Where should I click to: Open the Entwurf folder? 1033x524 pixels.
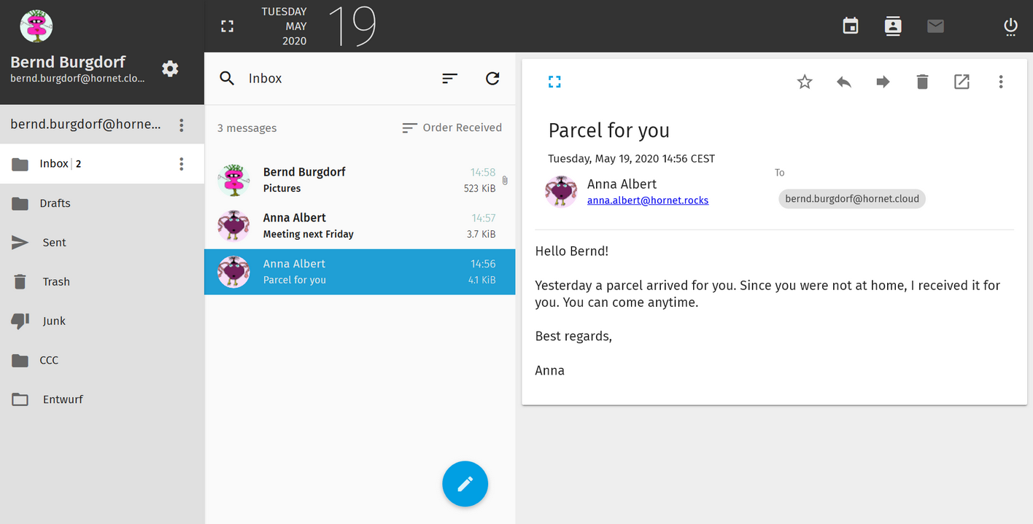coord(102,399)
